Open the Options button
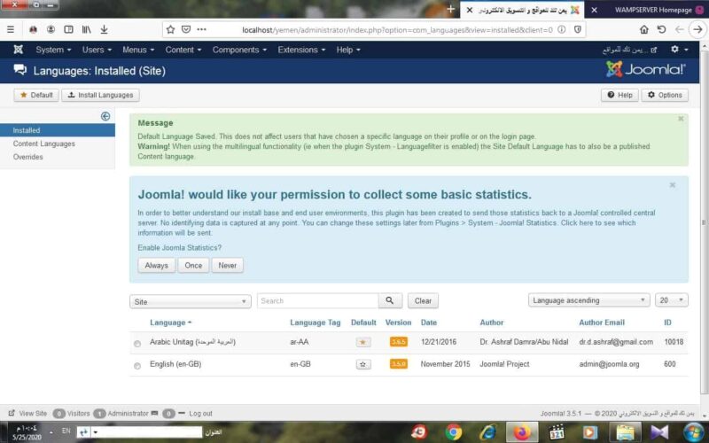Viewport: 709px width, 443px height. pos(665,95)
